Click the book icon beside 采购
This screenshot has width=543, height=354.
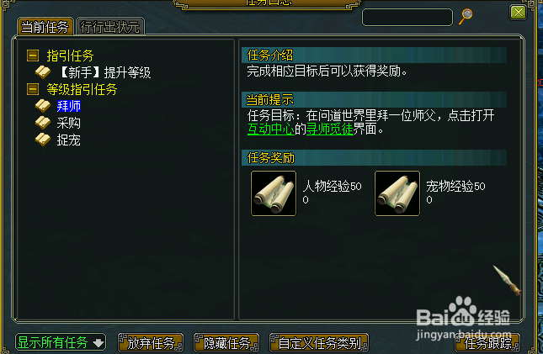(43, 123)
